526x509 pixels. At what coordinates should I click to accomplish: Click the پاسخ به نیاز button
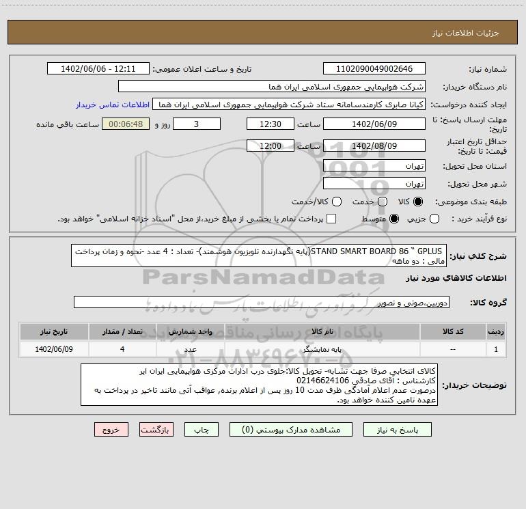click(x=398, y=430)
